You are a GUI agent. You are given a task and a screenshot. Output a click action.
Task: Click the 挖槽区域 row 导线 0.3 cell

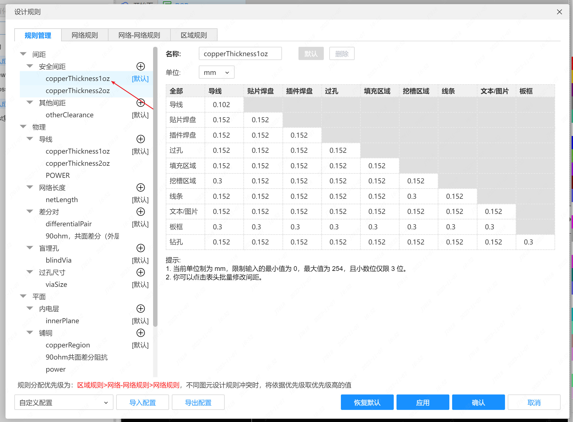tap(224, 181)
